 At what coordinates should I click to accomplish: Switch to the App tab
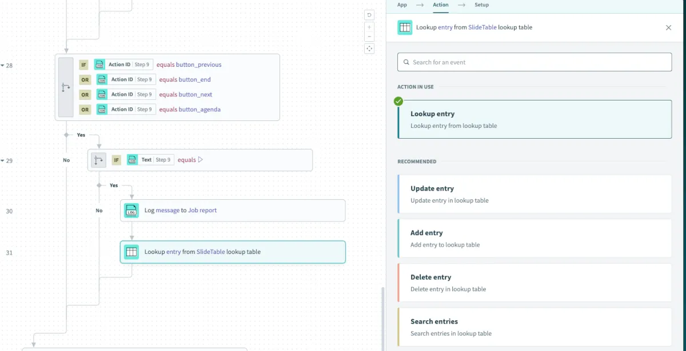pyautogui.click(x=402, y=5)
